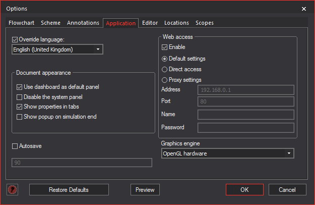Click the proxy Address input field
This screenshot has width=315, height=205.
(x=246, y=90)
